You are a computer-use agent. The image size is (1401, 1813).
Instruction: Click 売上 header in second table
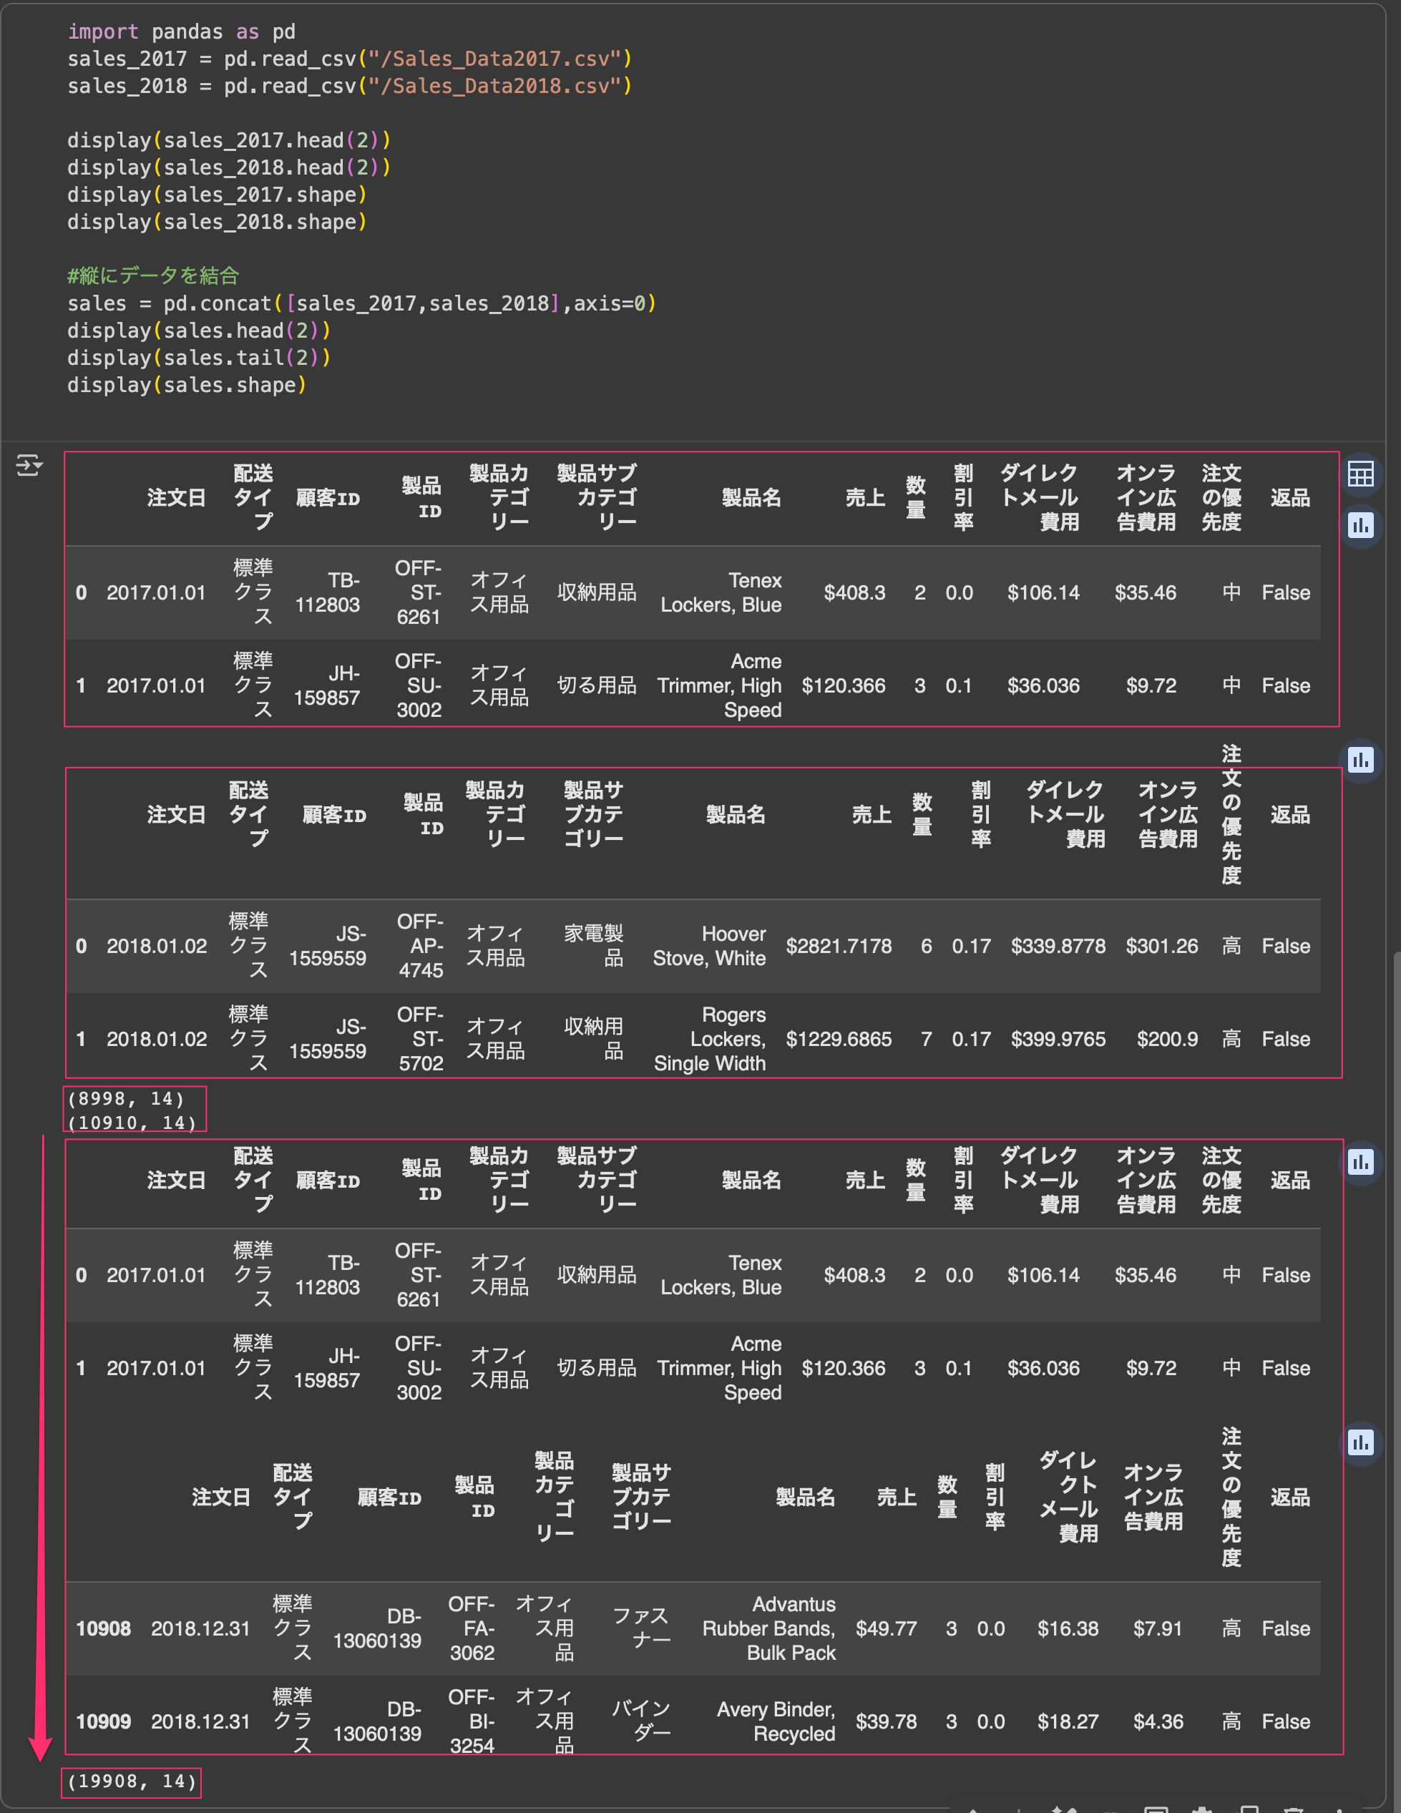[872, 814]
